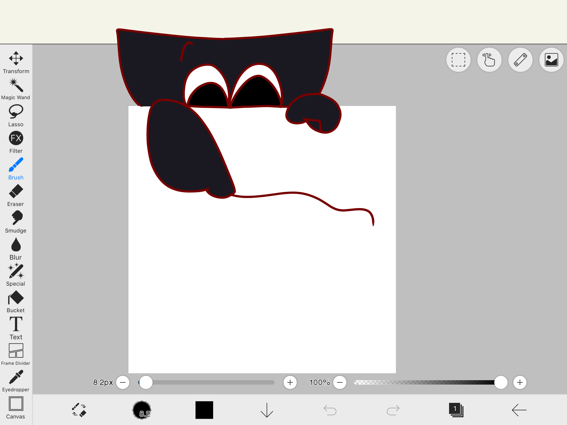The height and width of the screenshot is (425, 567).
Task: Choose the Lasso tool
Action: [16, 115]
